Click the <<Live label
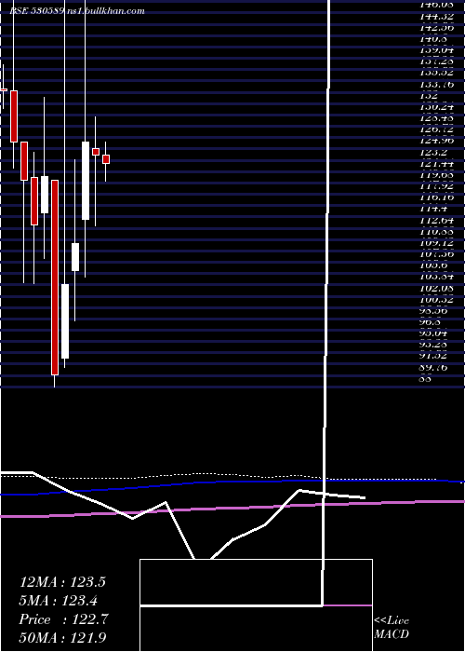465x652 pixels. [x=392, y=620]
